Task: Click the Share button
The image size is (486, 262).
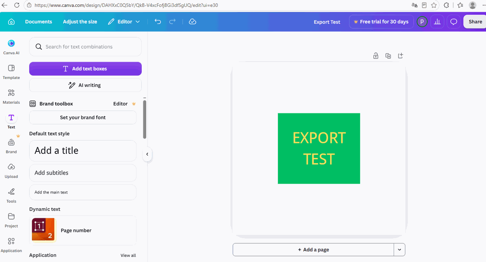Action: 475,22
